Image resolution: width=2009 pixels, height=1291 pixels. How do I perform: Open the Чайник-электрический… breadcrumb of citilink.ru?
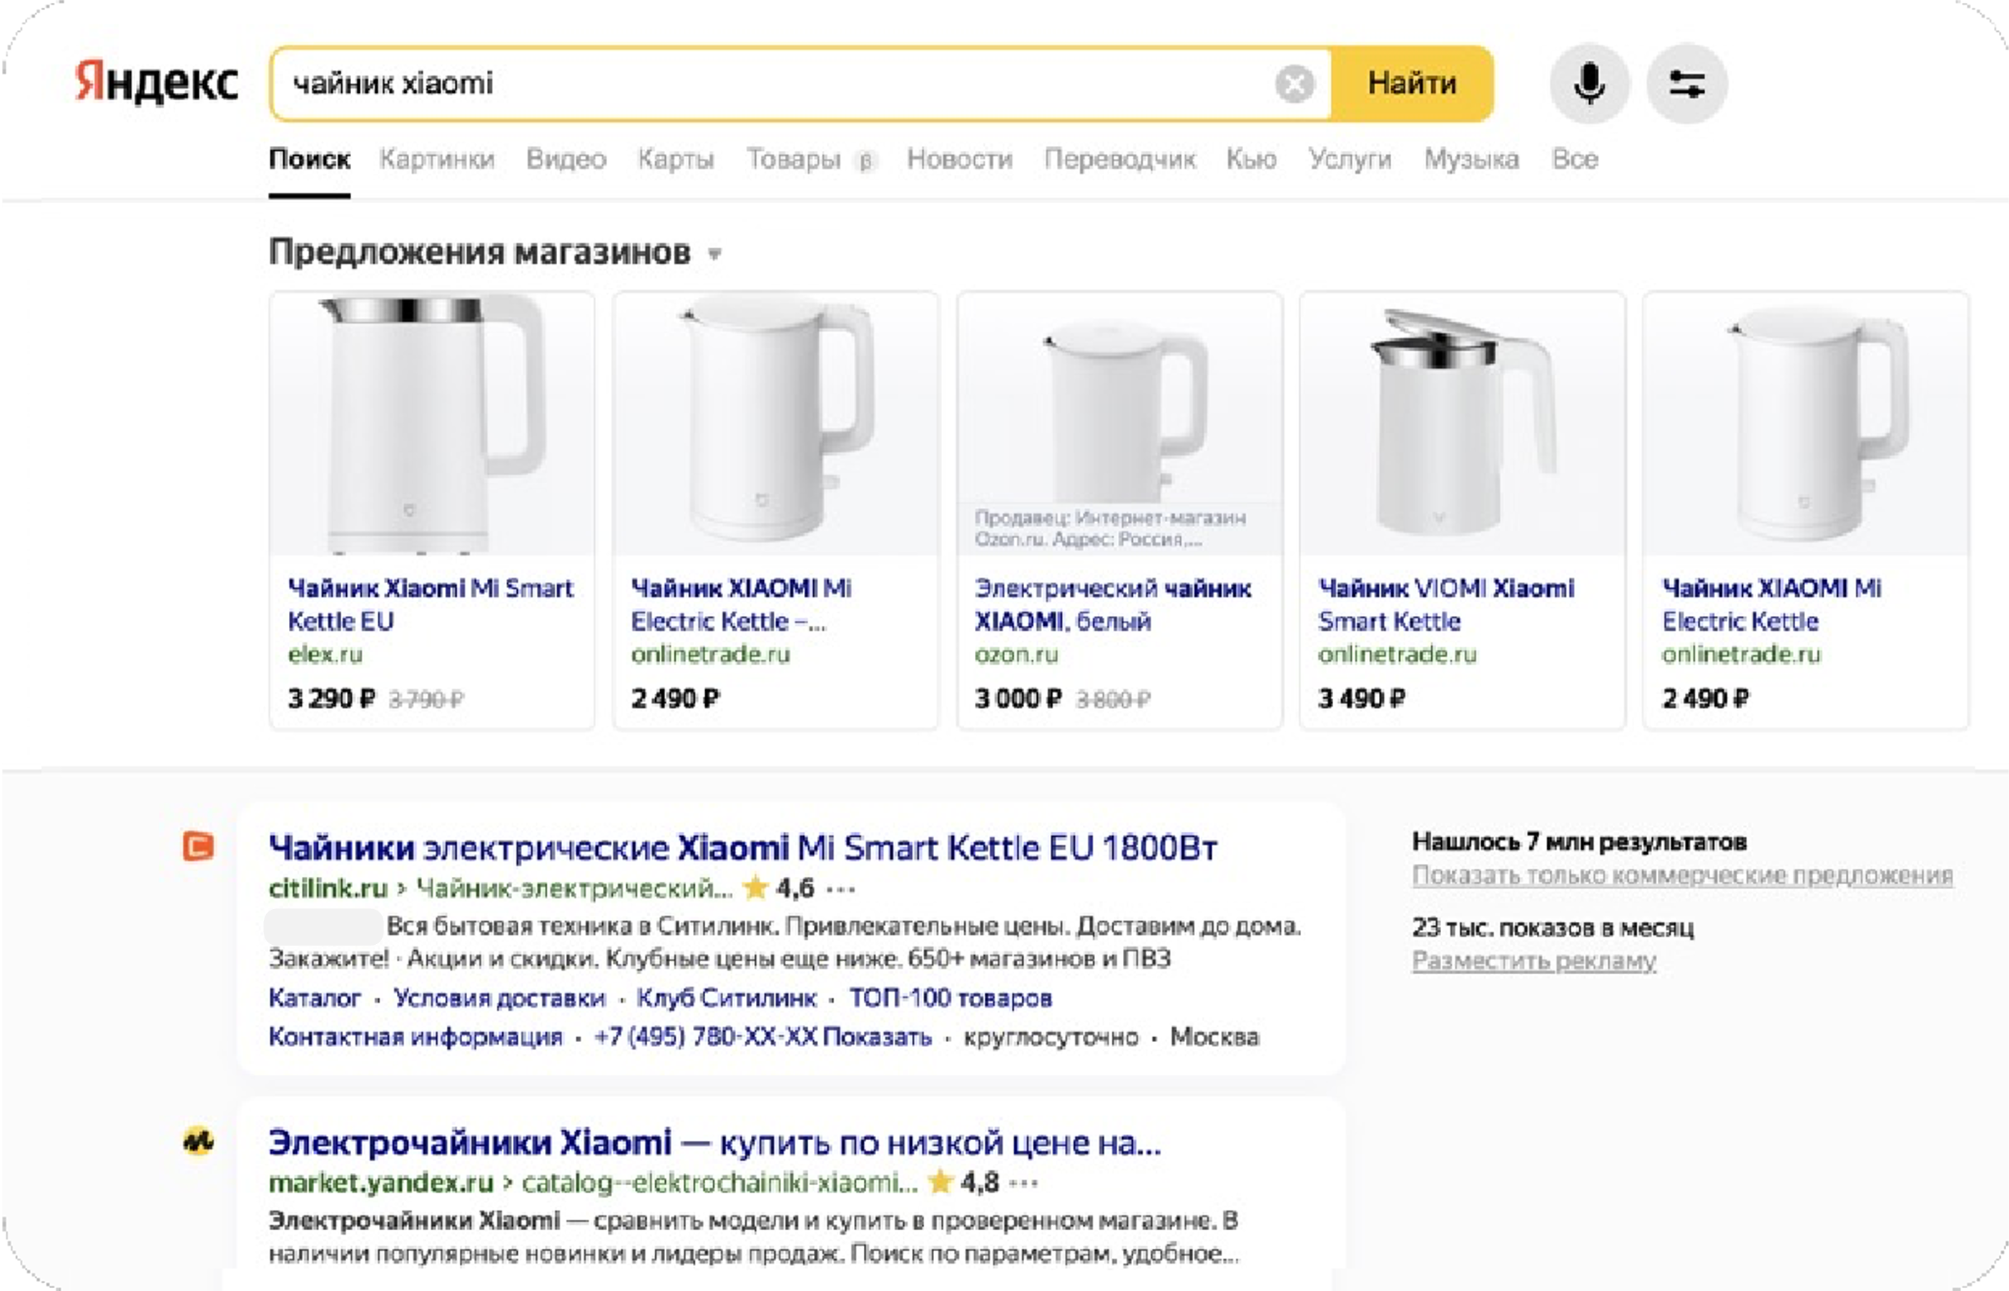(x=575, y=888)
